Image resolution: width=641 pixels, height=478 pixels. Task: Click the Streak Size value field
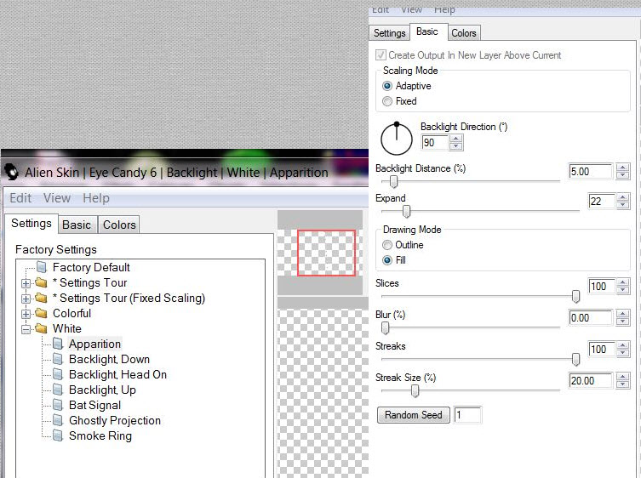point(590,380)
